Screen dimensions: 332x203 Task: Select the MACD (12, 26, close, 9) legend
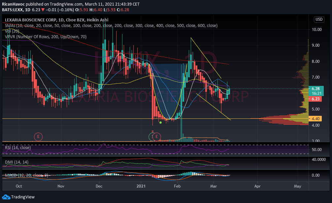(x=26, y=175)
